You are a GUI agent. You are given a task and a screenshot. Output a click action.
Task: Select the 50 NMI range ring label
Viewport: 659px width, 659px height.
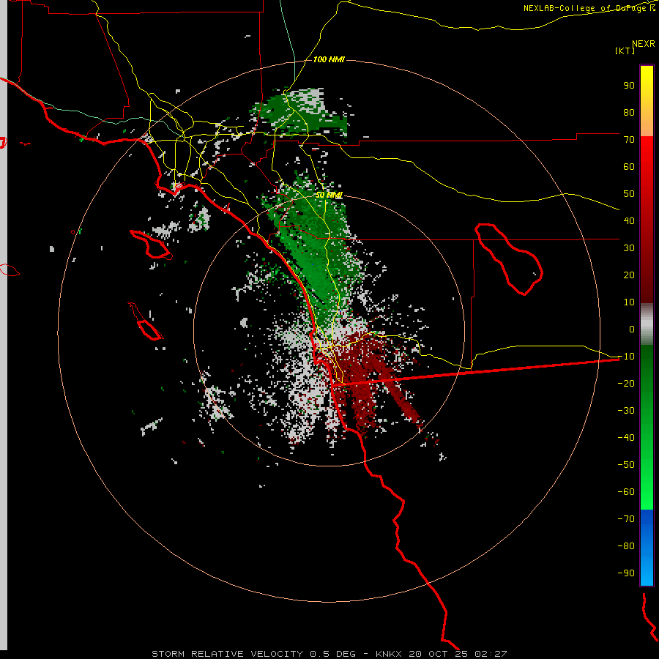329,195
